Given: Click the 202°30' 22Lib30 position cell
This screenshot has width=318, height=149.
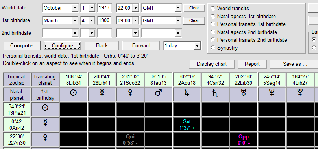Looking at the screenshot, I should [x=244, y=80].
